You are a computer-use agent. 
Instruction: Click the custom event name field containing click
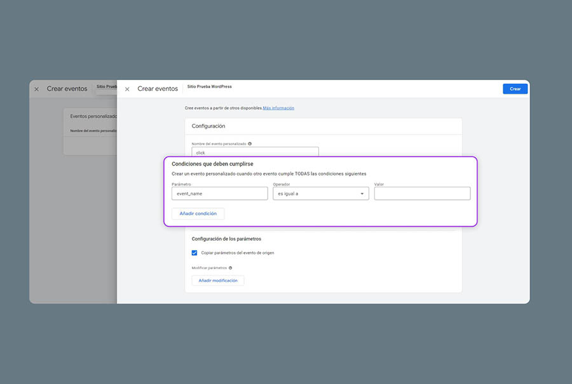click(255, 152)
